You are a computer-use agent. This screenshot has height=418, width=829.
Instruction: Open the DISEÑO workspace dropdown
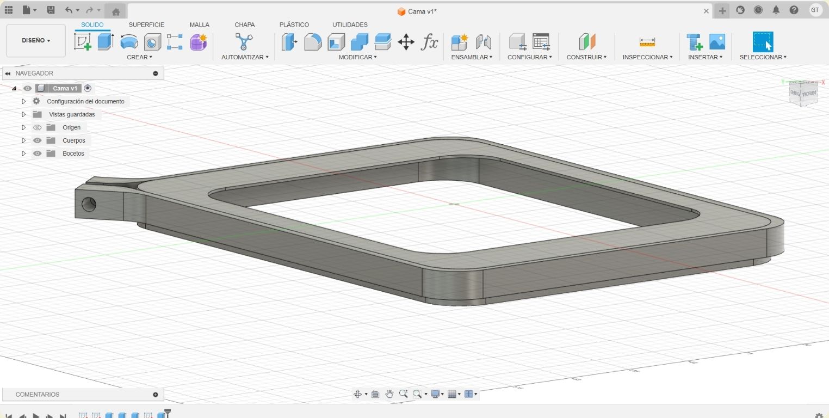click(x=36, y=40)
